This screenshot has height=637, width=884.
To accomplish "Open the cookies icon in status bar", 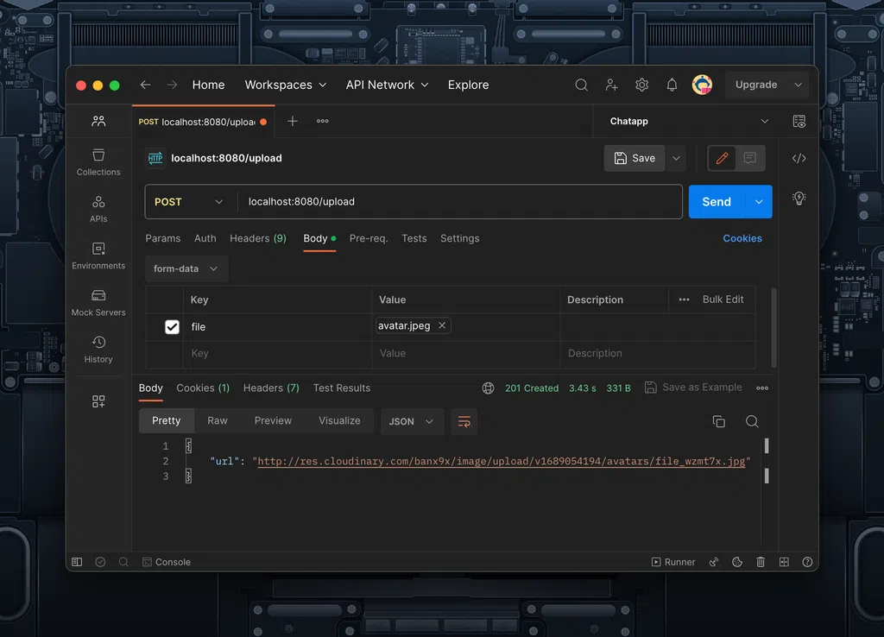I will 737,562.
